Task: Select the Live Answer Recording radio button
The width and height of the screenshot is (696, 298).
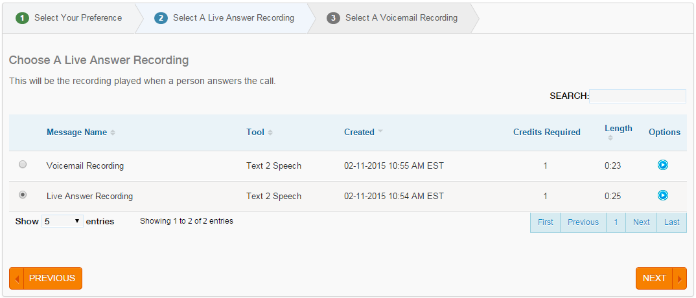Action: (23, 195)
